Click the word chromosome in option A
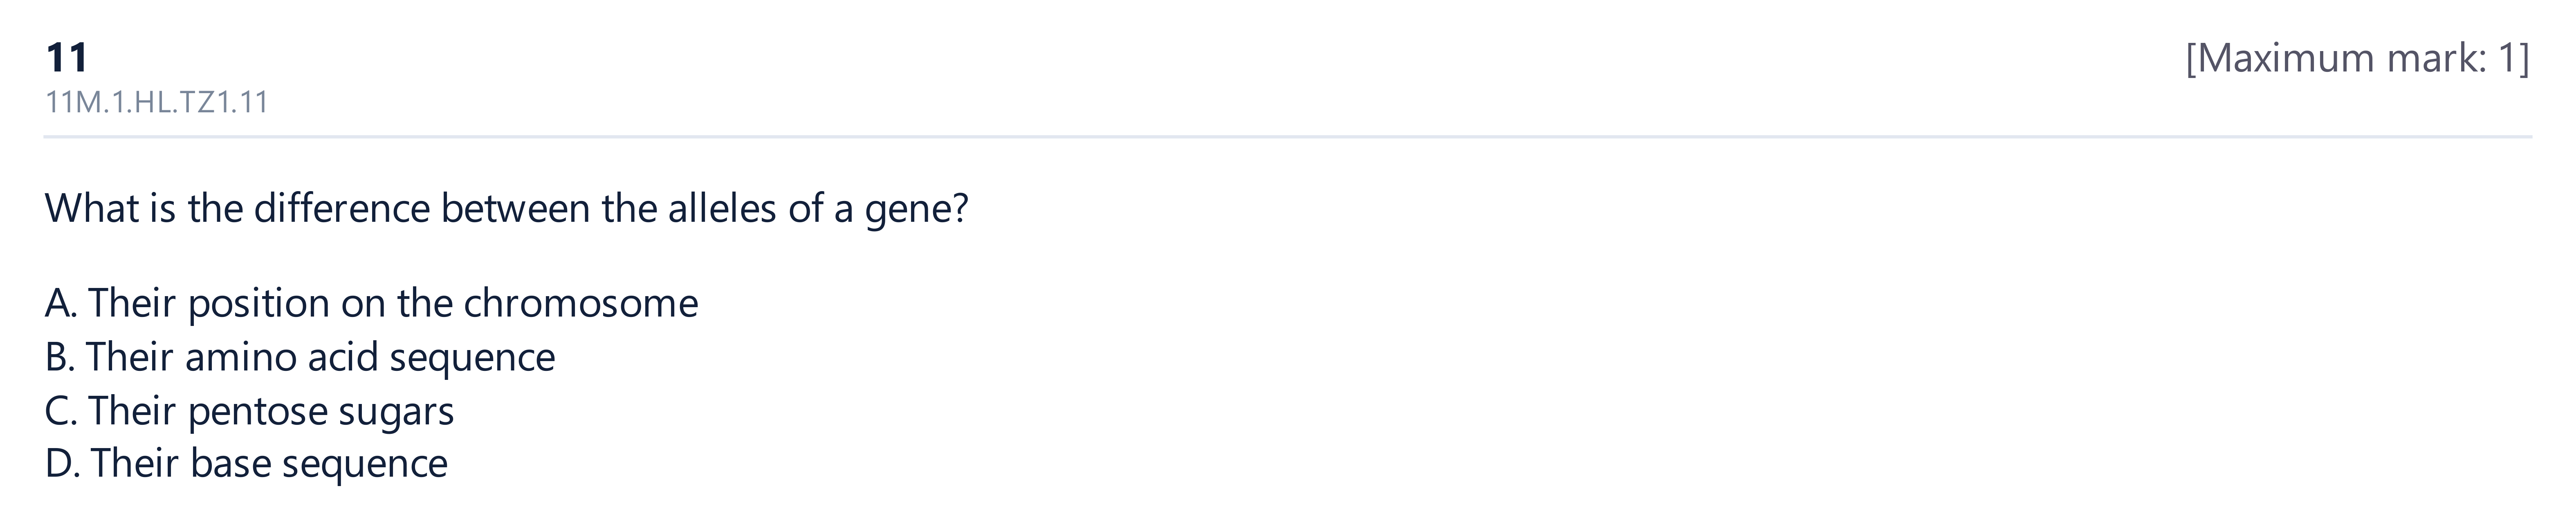2576x531 pixels. coord(581,303)
